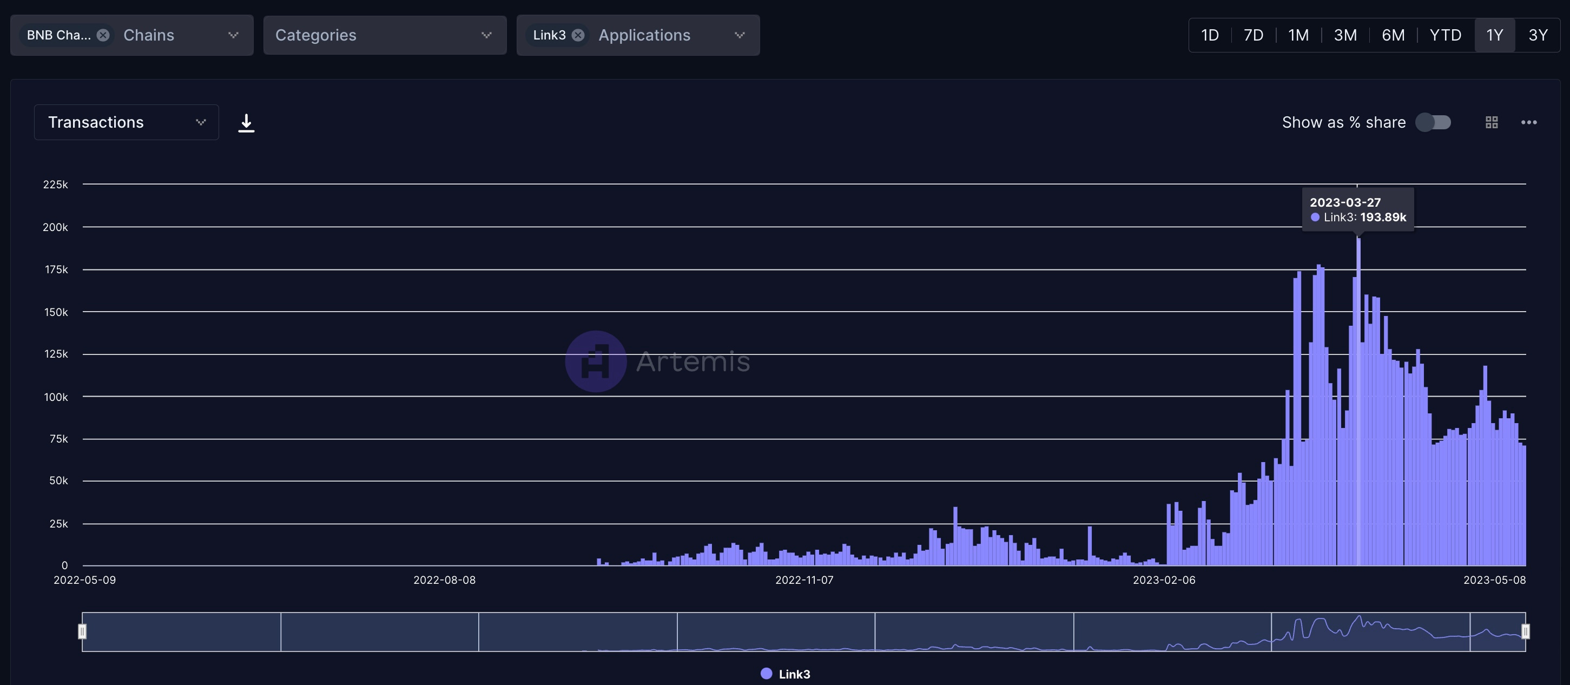Image resolution: width=1570 pixels, height=685 pixels.
Task: Open the Transactions metric dropdown
Action: click(126, 122)
